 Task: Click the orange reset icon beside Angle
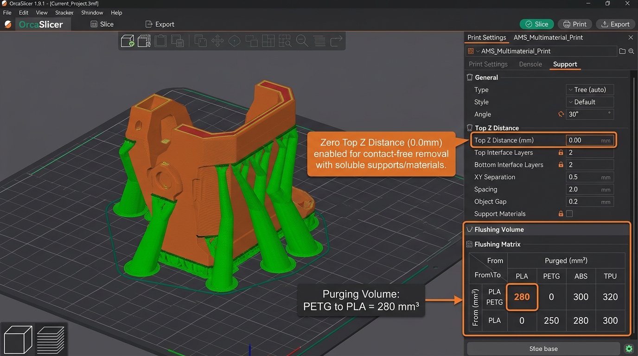point(561,114)
